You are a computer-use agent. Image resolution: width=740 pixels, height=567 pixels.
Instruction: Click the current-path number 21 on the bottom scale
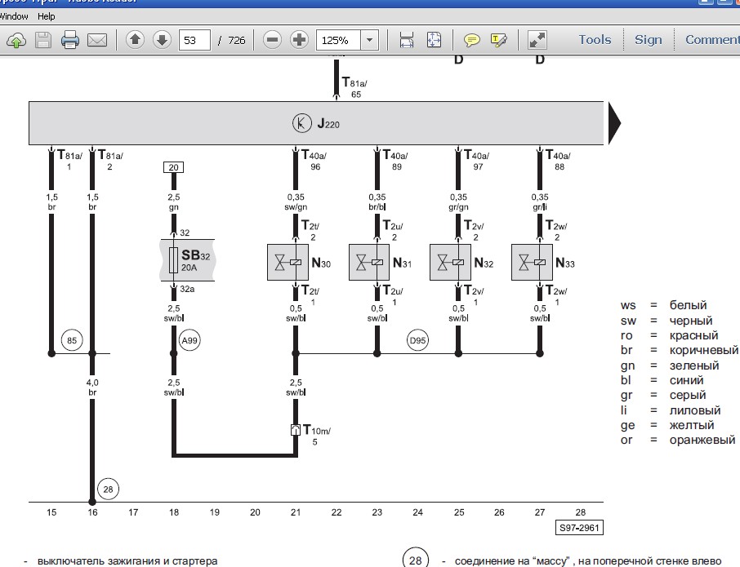click(296, 512)
